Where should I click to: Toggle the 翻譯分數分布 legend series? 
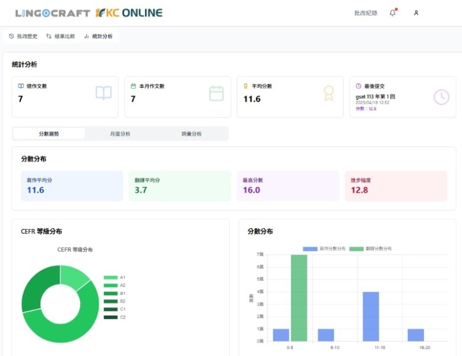tap(371, 249)
